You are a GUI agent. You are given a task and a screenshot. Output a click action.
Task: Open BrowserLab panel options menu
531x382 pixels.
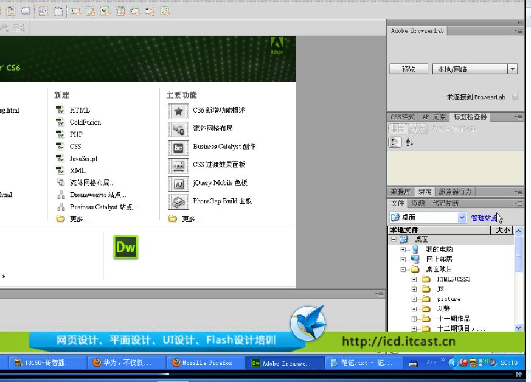click(518, 31)
